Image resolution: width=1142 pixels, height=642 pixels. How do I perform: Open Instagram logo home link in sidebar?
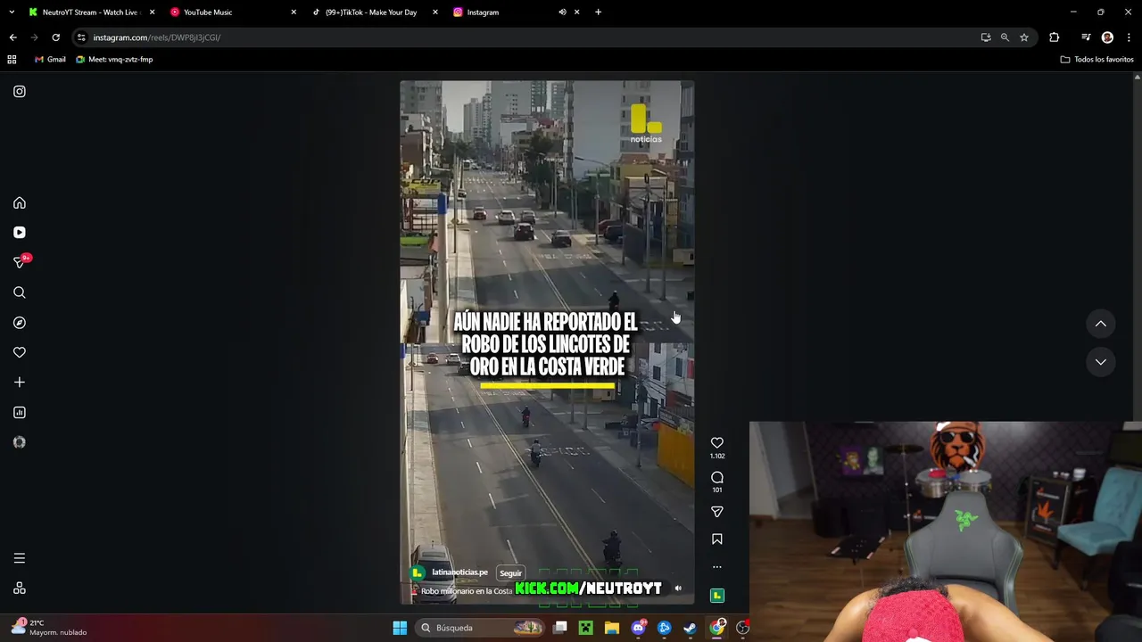(x=20, y=91)
